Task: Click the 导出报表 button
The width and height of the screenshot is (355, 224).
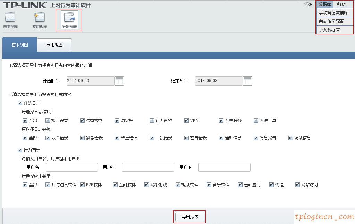Action: [189, 216]
